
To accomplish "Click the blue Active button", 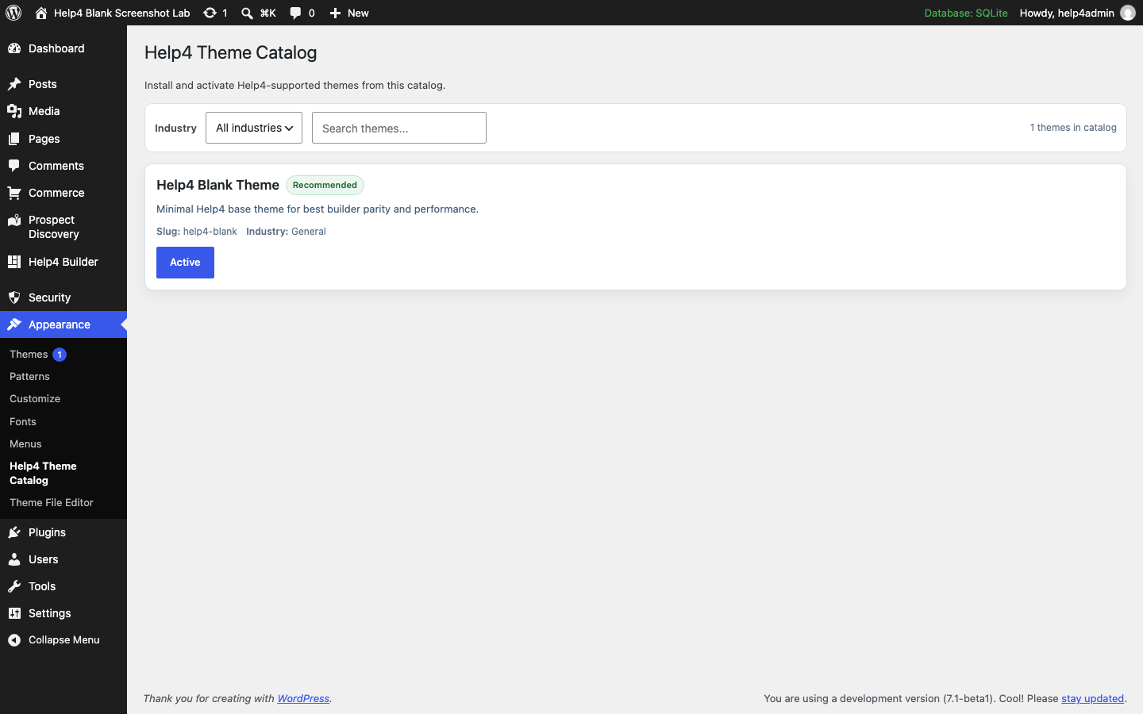I will click(x=185, y=263).
